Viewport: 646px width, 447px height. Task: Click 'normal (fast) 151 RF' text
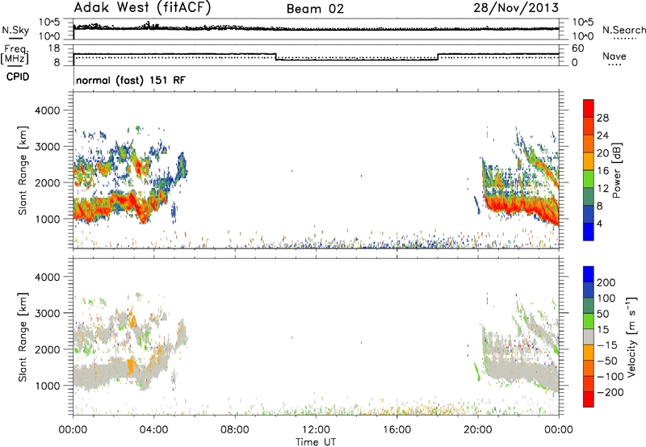(x=131, y=80)
